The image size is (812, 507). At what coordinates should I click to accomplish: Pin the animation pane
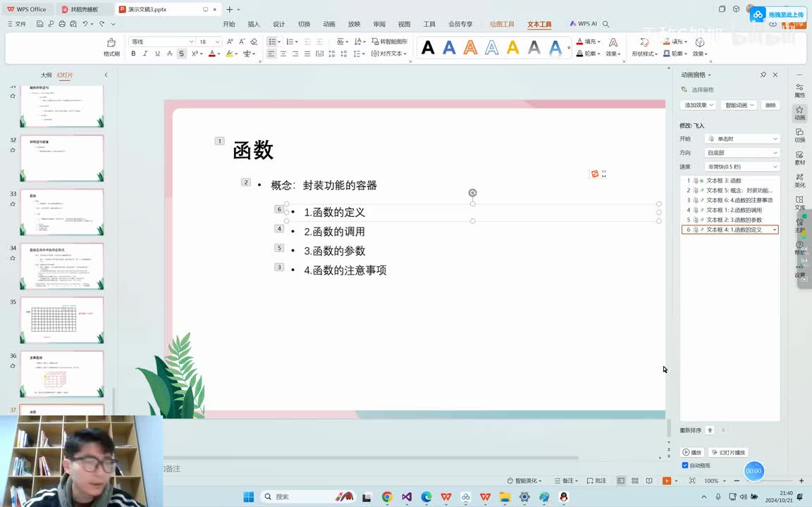(x=763, y=75)
